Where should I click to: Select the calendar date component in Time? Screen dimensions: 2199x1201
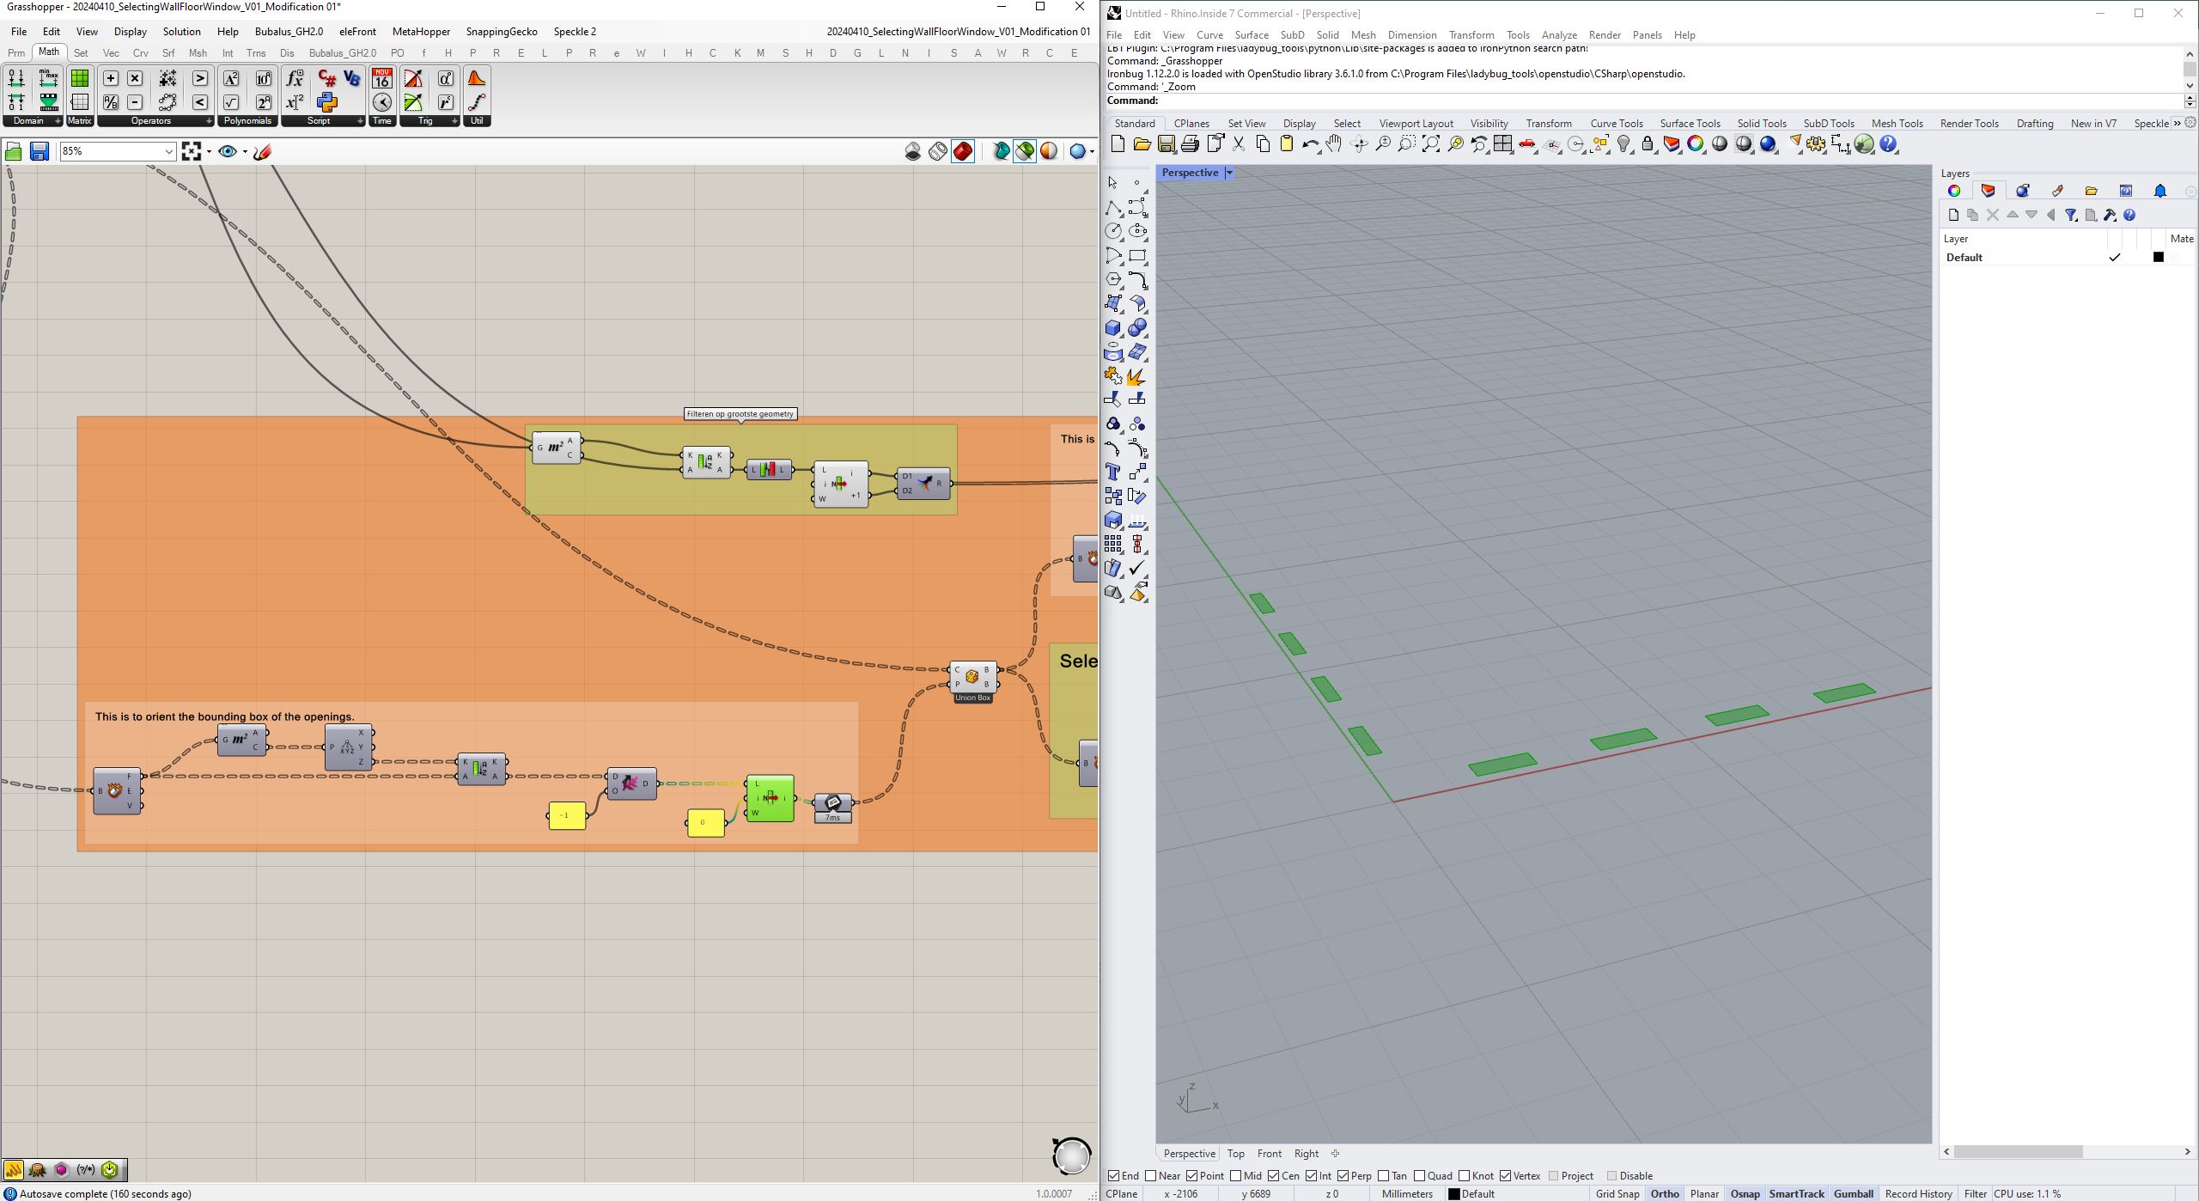[x=382, y=78]
